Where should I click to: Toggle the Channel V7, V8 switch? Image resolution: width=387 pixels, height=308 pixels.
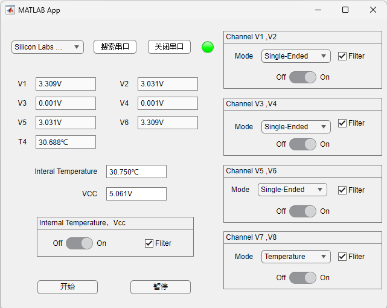click(x=302, y=278)
